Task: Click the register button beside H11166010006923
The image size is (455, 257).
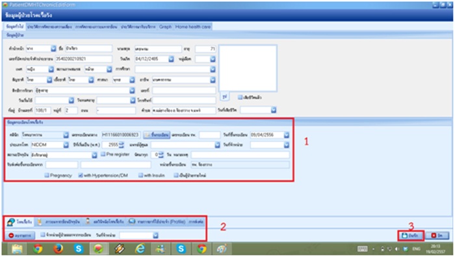Action: [157, 135]
